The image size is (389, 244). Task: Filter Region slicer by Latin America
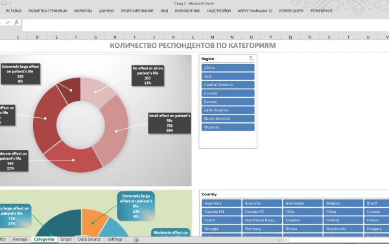228,110
